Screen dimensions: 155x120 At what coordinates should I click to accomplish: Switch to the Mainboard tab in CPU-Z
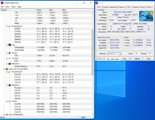point(114,7)
